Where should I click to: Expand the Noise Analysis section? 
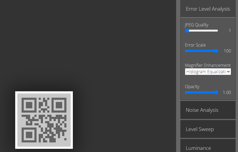[208, 110]
